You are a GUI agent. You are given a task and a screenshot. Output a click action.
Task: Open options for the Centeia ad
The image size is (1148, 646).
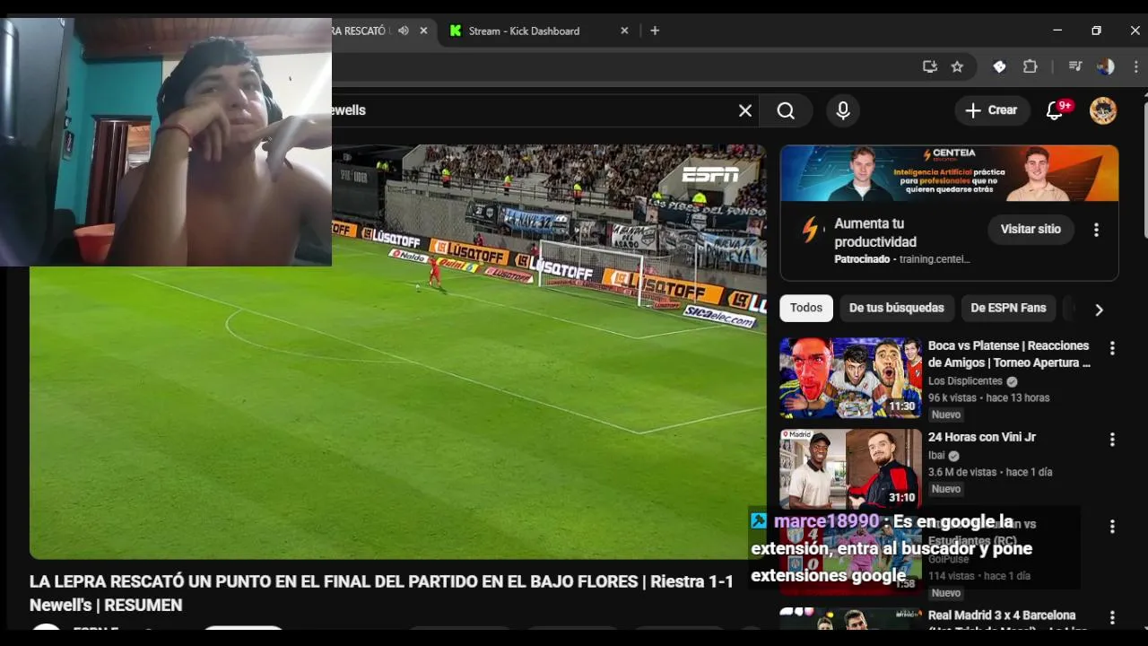[1096, 230]
